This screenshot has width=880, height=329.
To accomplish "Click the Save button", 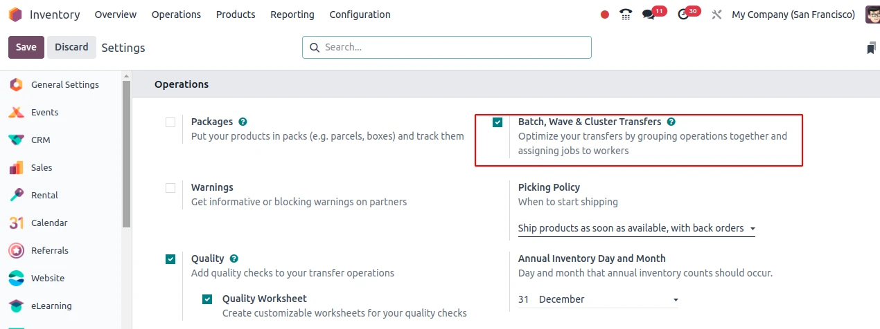I will pyautogui.click(x=26, y=47).
